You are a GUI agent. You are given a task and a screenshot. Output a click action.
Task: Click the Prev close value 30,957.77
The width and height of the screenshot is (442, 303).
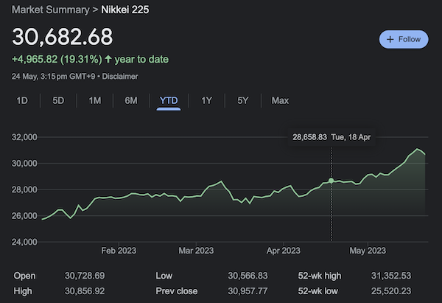(248, 291)
